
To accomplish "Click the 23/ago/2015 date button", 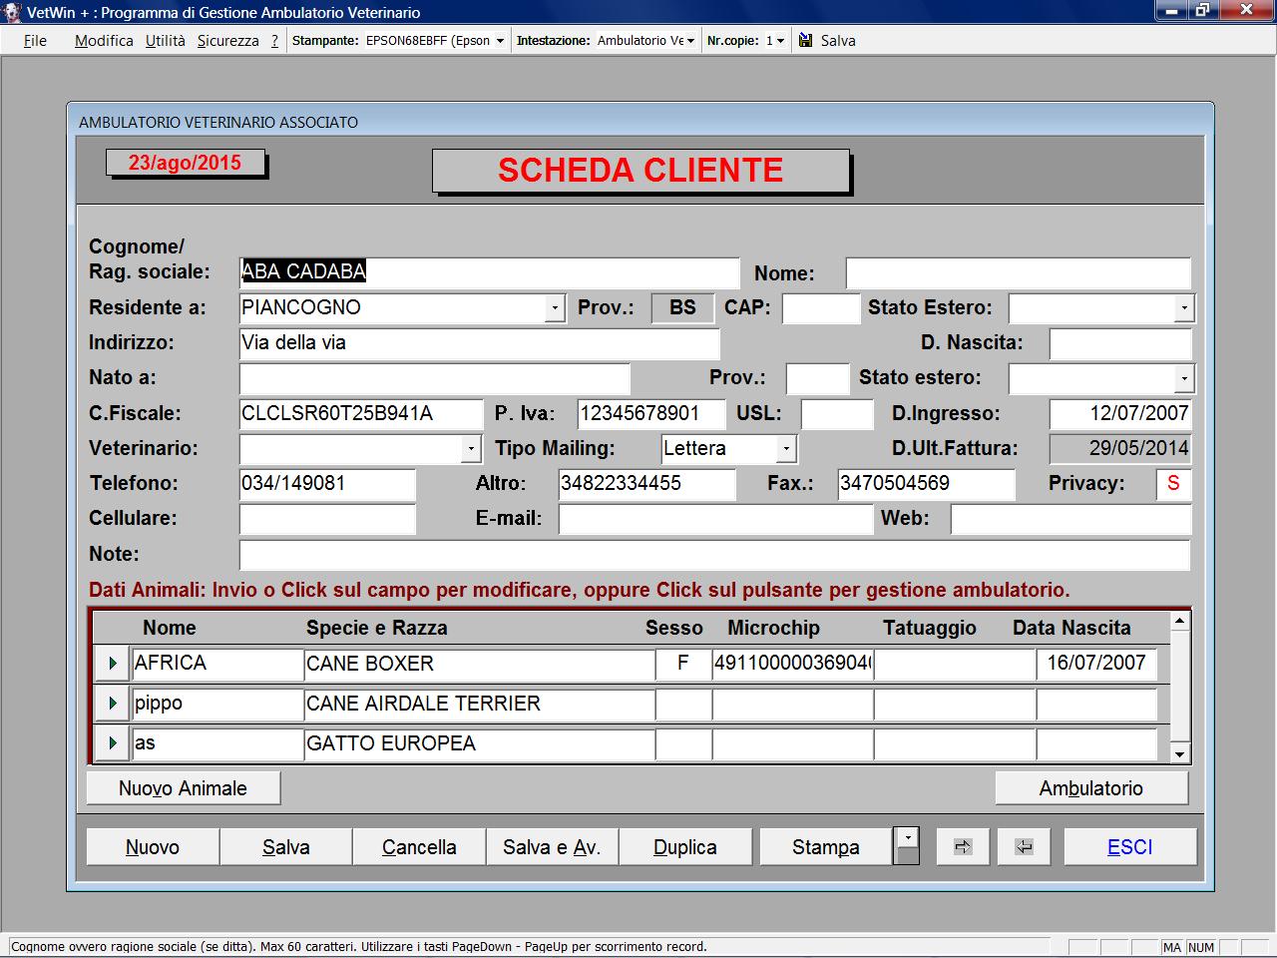I will point(186,163).
